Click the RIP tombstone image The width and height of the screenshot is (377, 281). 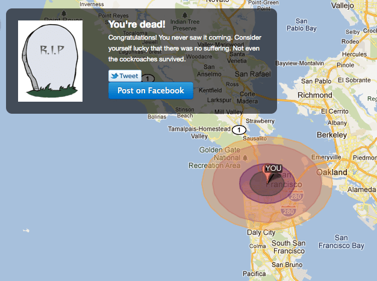50,61
